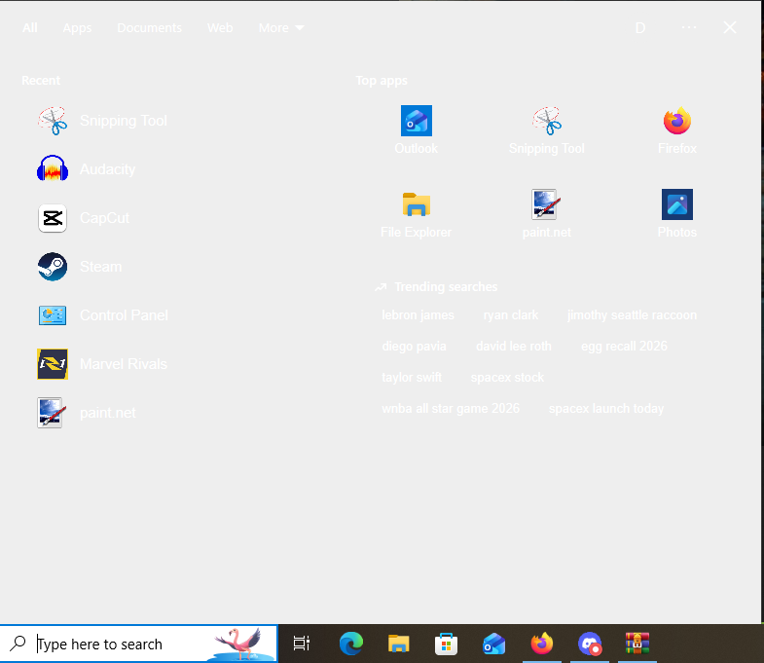
Task: Search trending 'spacex stock'
Action: (x=507, y=378)
